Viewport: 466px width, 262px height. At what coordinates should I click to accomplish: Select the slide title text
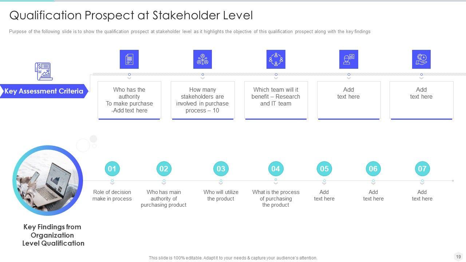(131, 15)
